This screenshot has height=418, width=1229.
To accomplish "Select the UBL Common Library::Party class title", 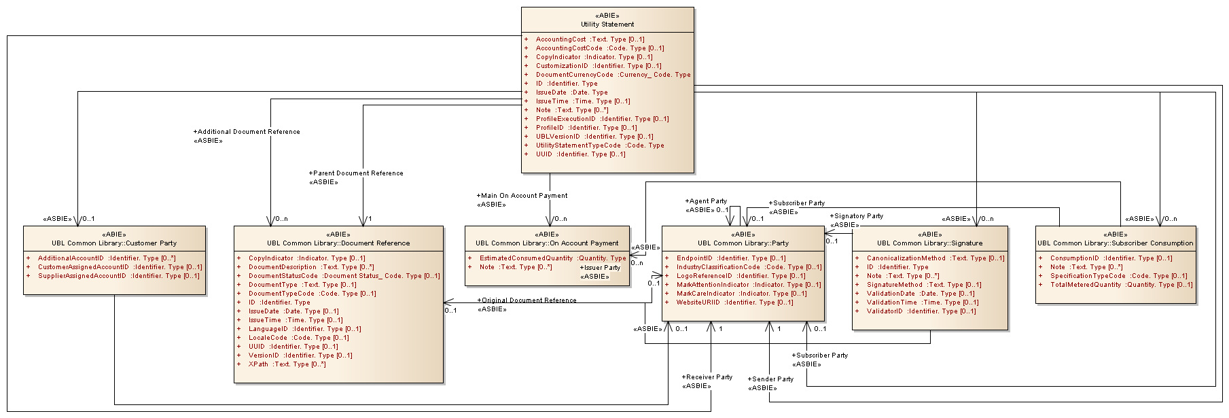I will tap(743, 243).
